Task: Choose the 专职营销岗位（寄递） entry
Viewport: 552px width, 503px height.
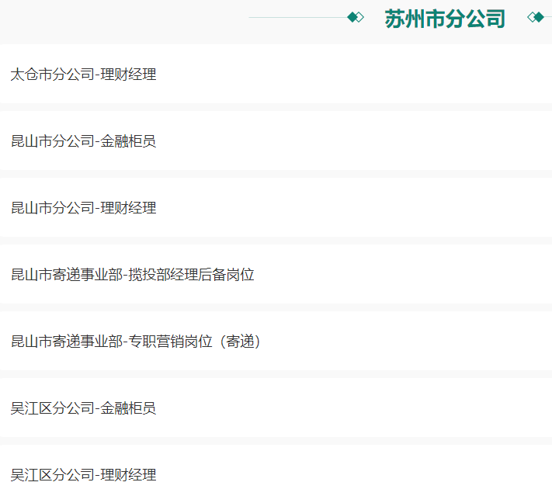Action: point(196,342)
